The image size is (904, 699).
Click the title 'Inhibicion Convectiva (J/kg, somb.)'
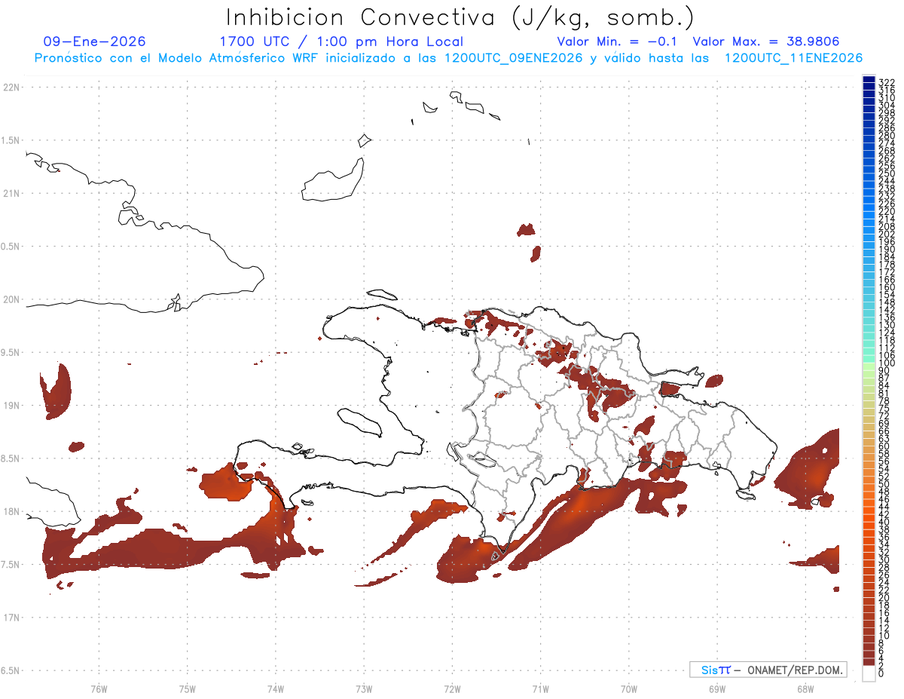point(460,17)
